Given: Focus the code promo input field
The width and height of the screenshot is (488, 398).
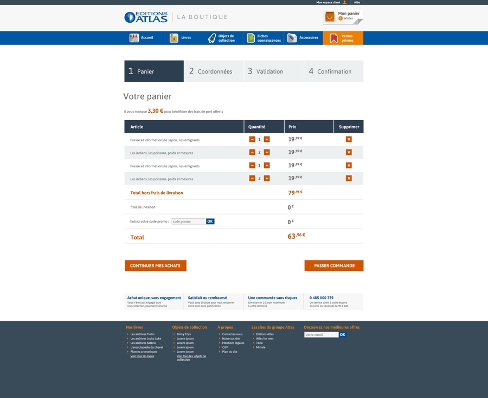Looking at the screenshot, I should (x=189, y=221).
